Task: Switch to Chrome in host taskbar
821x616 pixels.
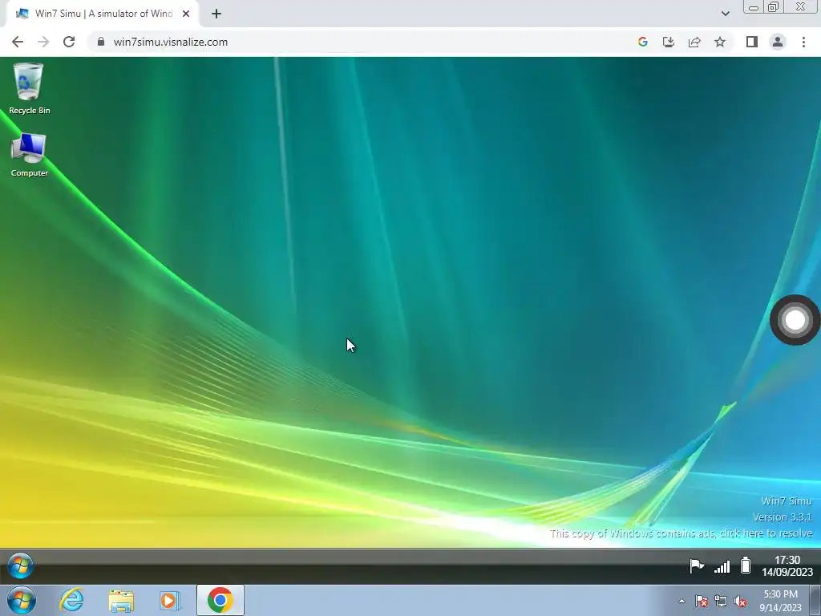Action: click(220, 600)
